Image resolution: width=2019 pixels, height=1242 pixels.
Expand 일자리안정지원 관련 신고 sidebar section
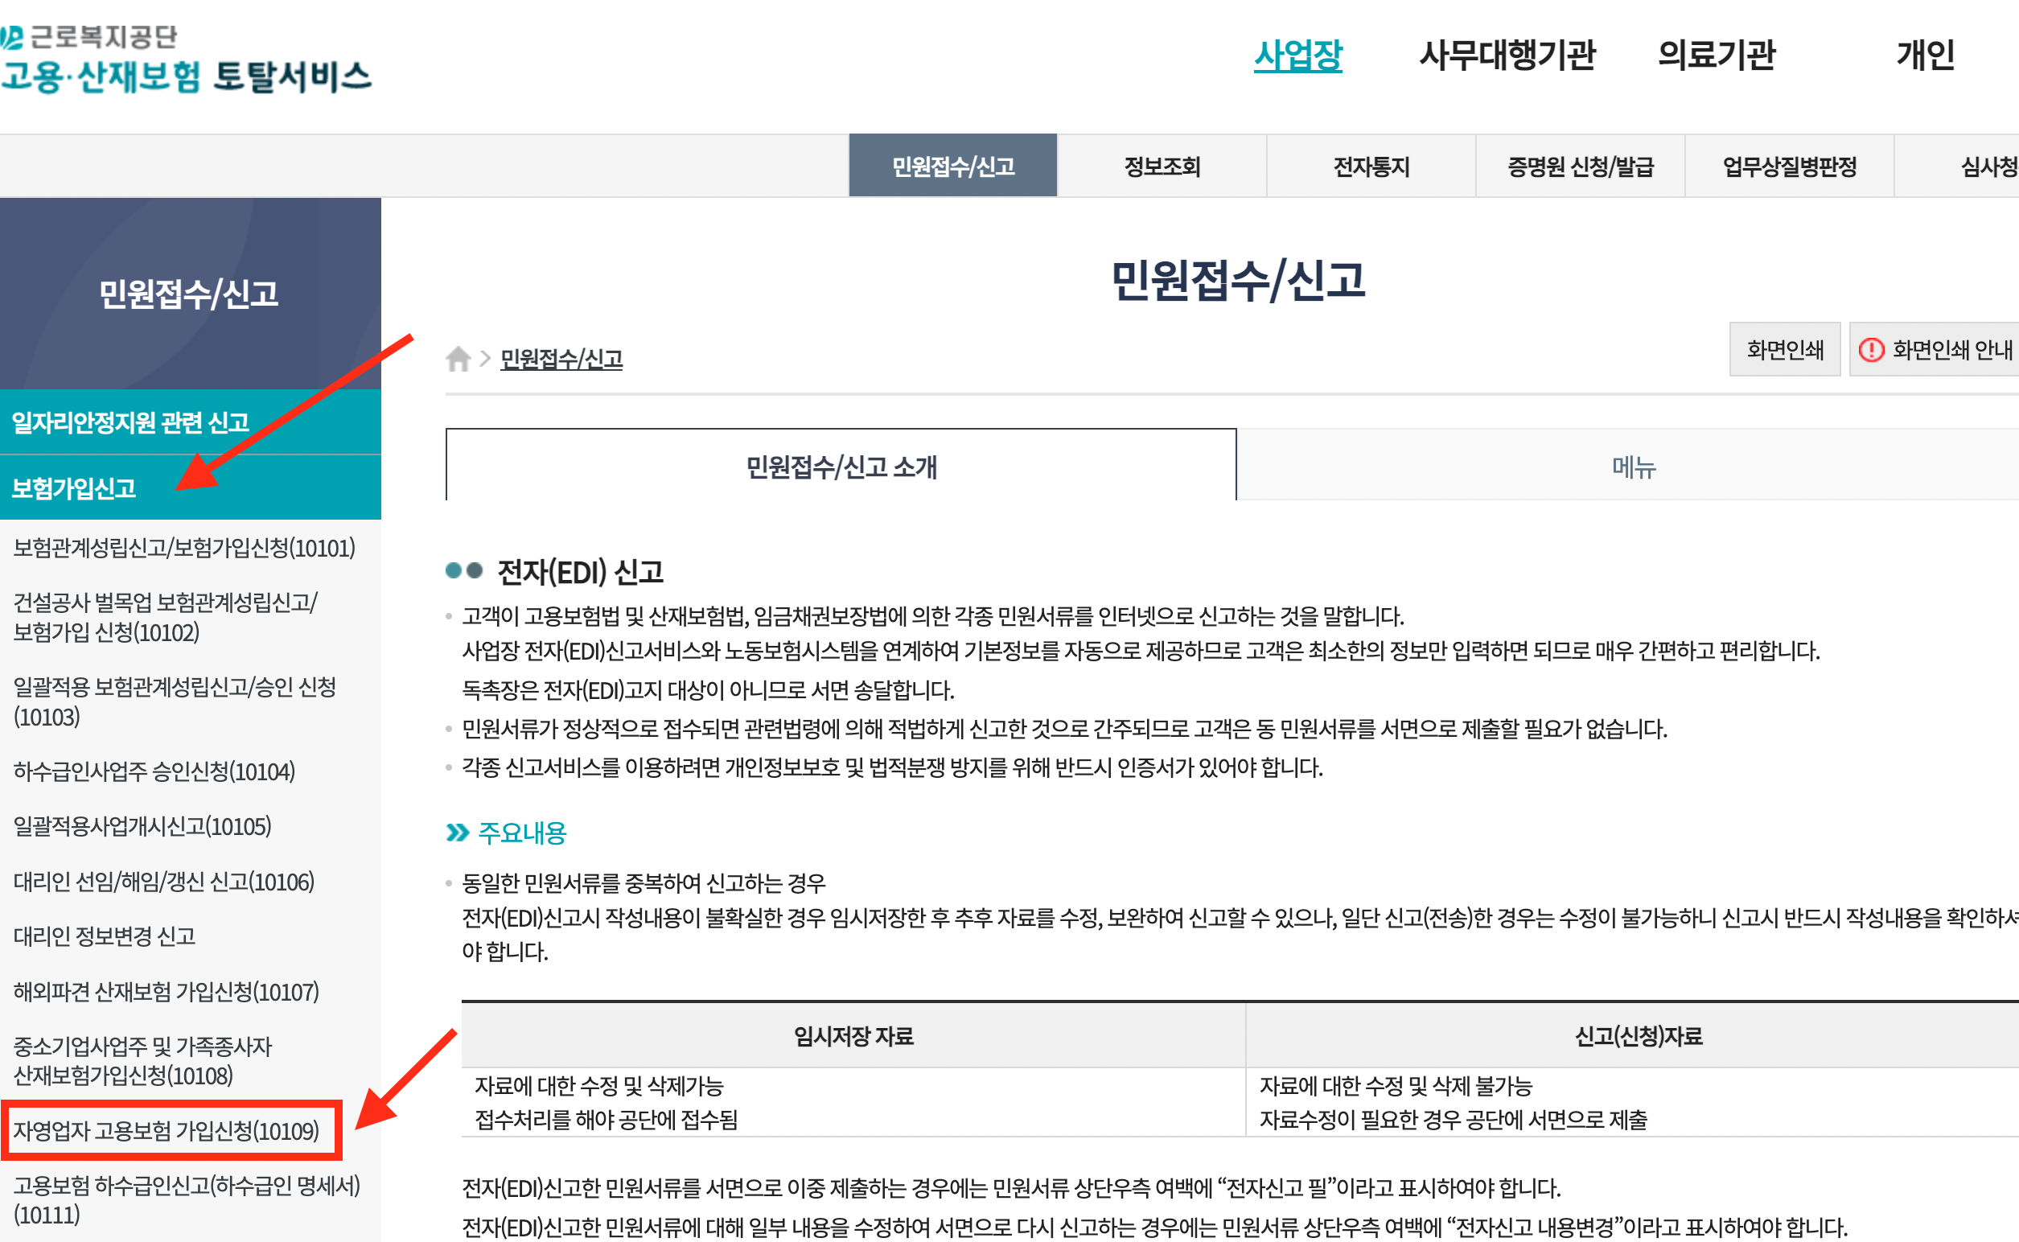(x=130, y=422)
